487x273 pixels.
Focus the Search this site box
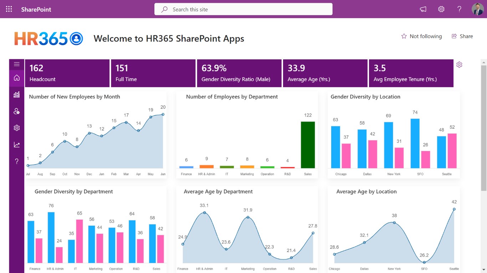pyautogui.click(x=243, y=9)
